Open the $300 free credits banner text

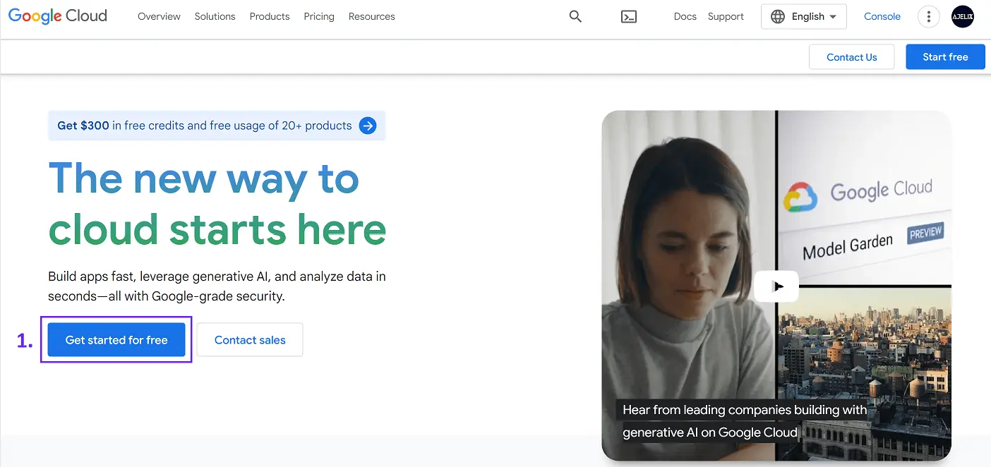(x=205, y=126)
